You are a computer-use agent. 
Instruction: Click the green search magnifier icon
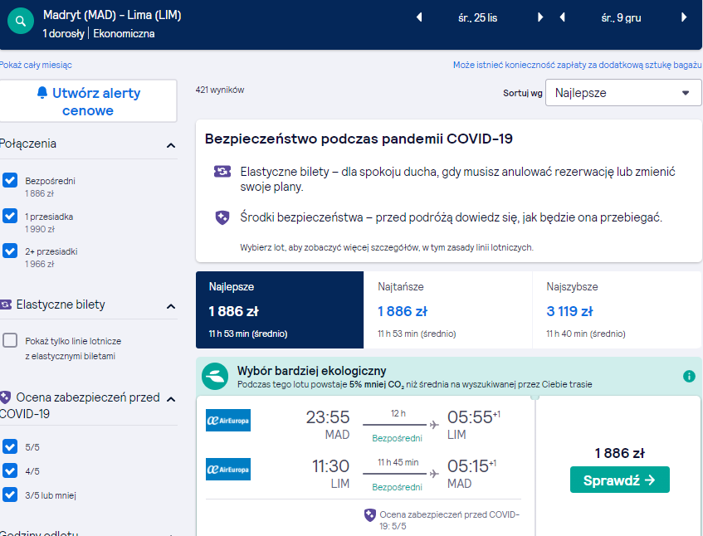point(21,21)
